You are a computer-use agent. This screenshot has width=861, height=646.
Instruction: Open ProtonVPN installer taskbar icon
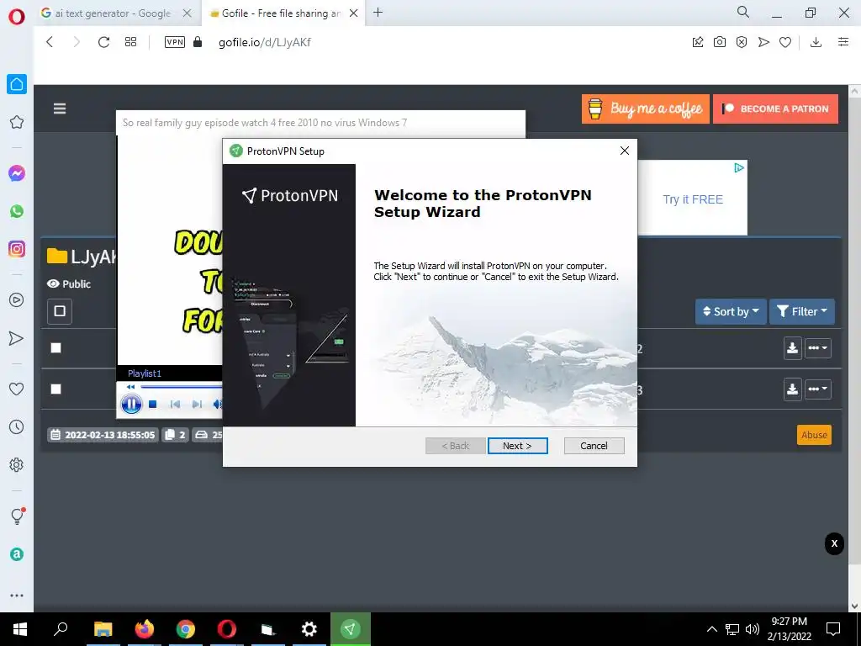coord(351,629)
